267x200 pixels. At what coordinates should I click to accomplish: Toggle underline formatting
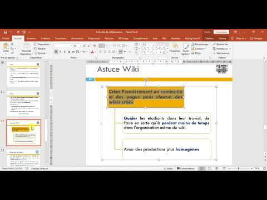pyautogui.click(x=65, y=52)
